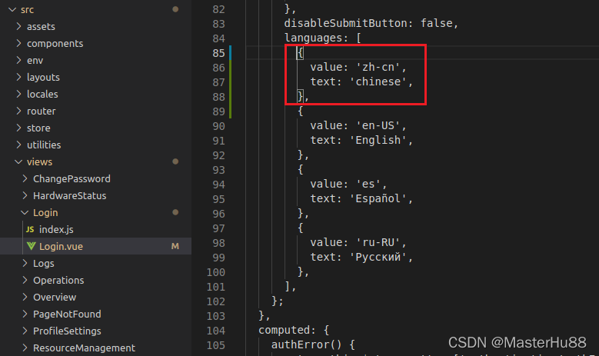The height and width of the screenshot is (356, 599).
Task: Collapse the src folder chevron
Action: [x=12, y=9]
